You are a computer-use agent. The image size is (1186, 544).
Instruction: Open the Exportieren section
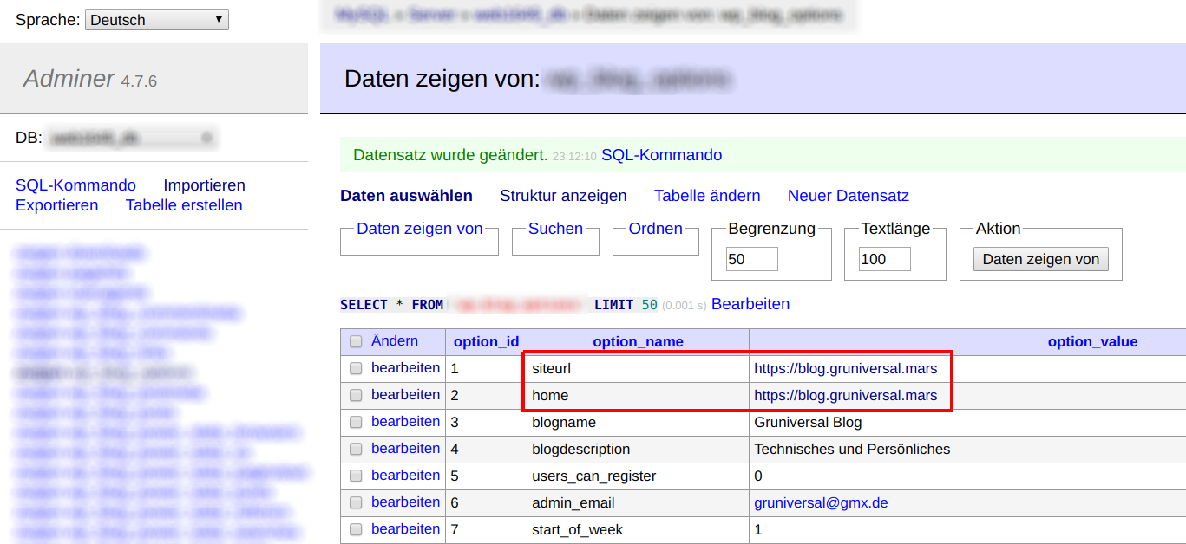click(56, 205)
